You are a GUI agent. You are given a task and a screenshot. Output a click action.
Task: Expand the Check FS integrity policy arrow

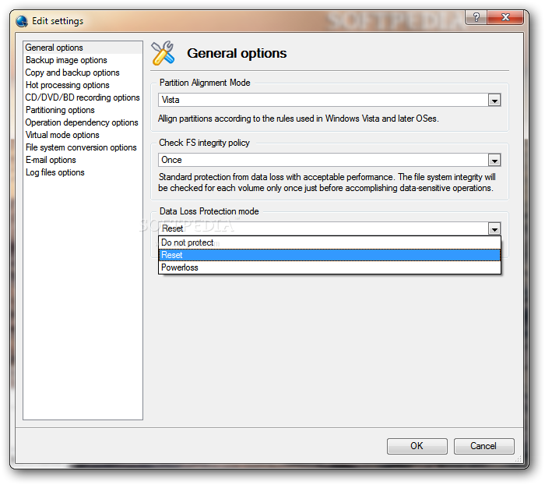[x=494, y=160]
